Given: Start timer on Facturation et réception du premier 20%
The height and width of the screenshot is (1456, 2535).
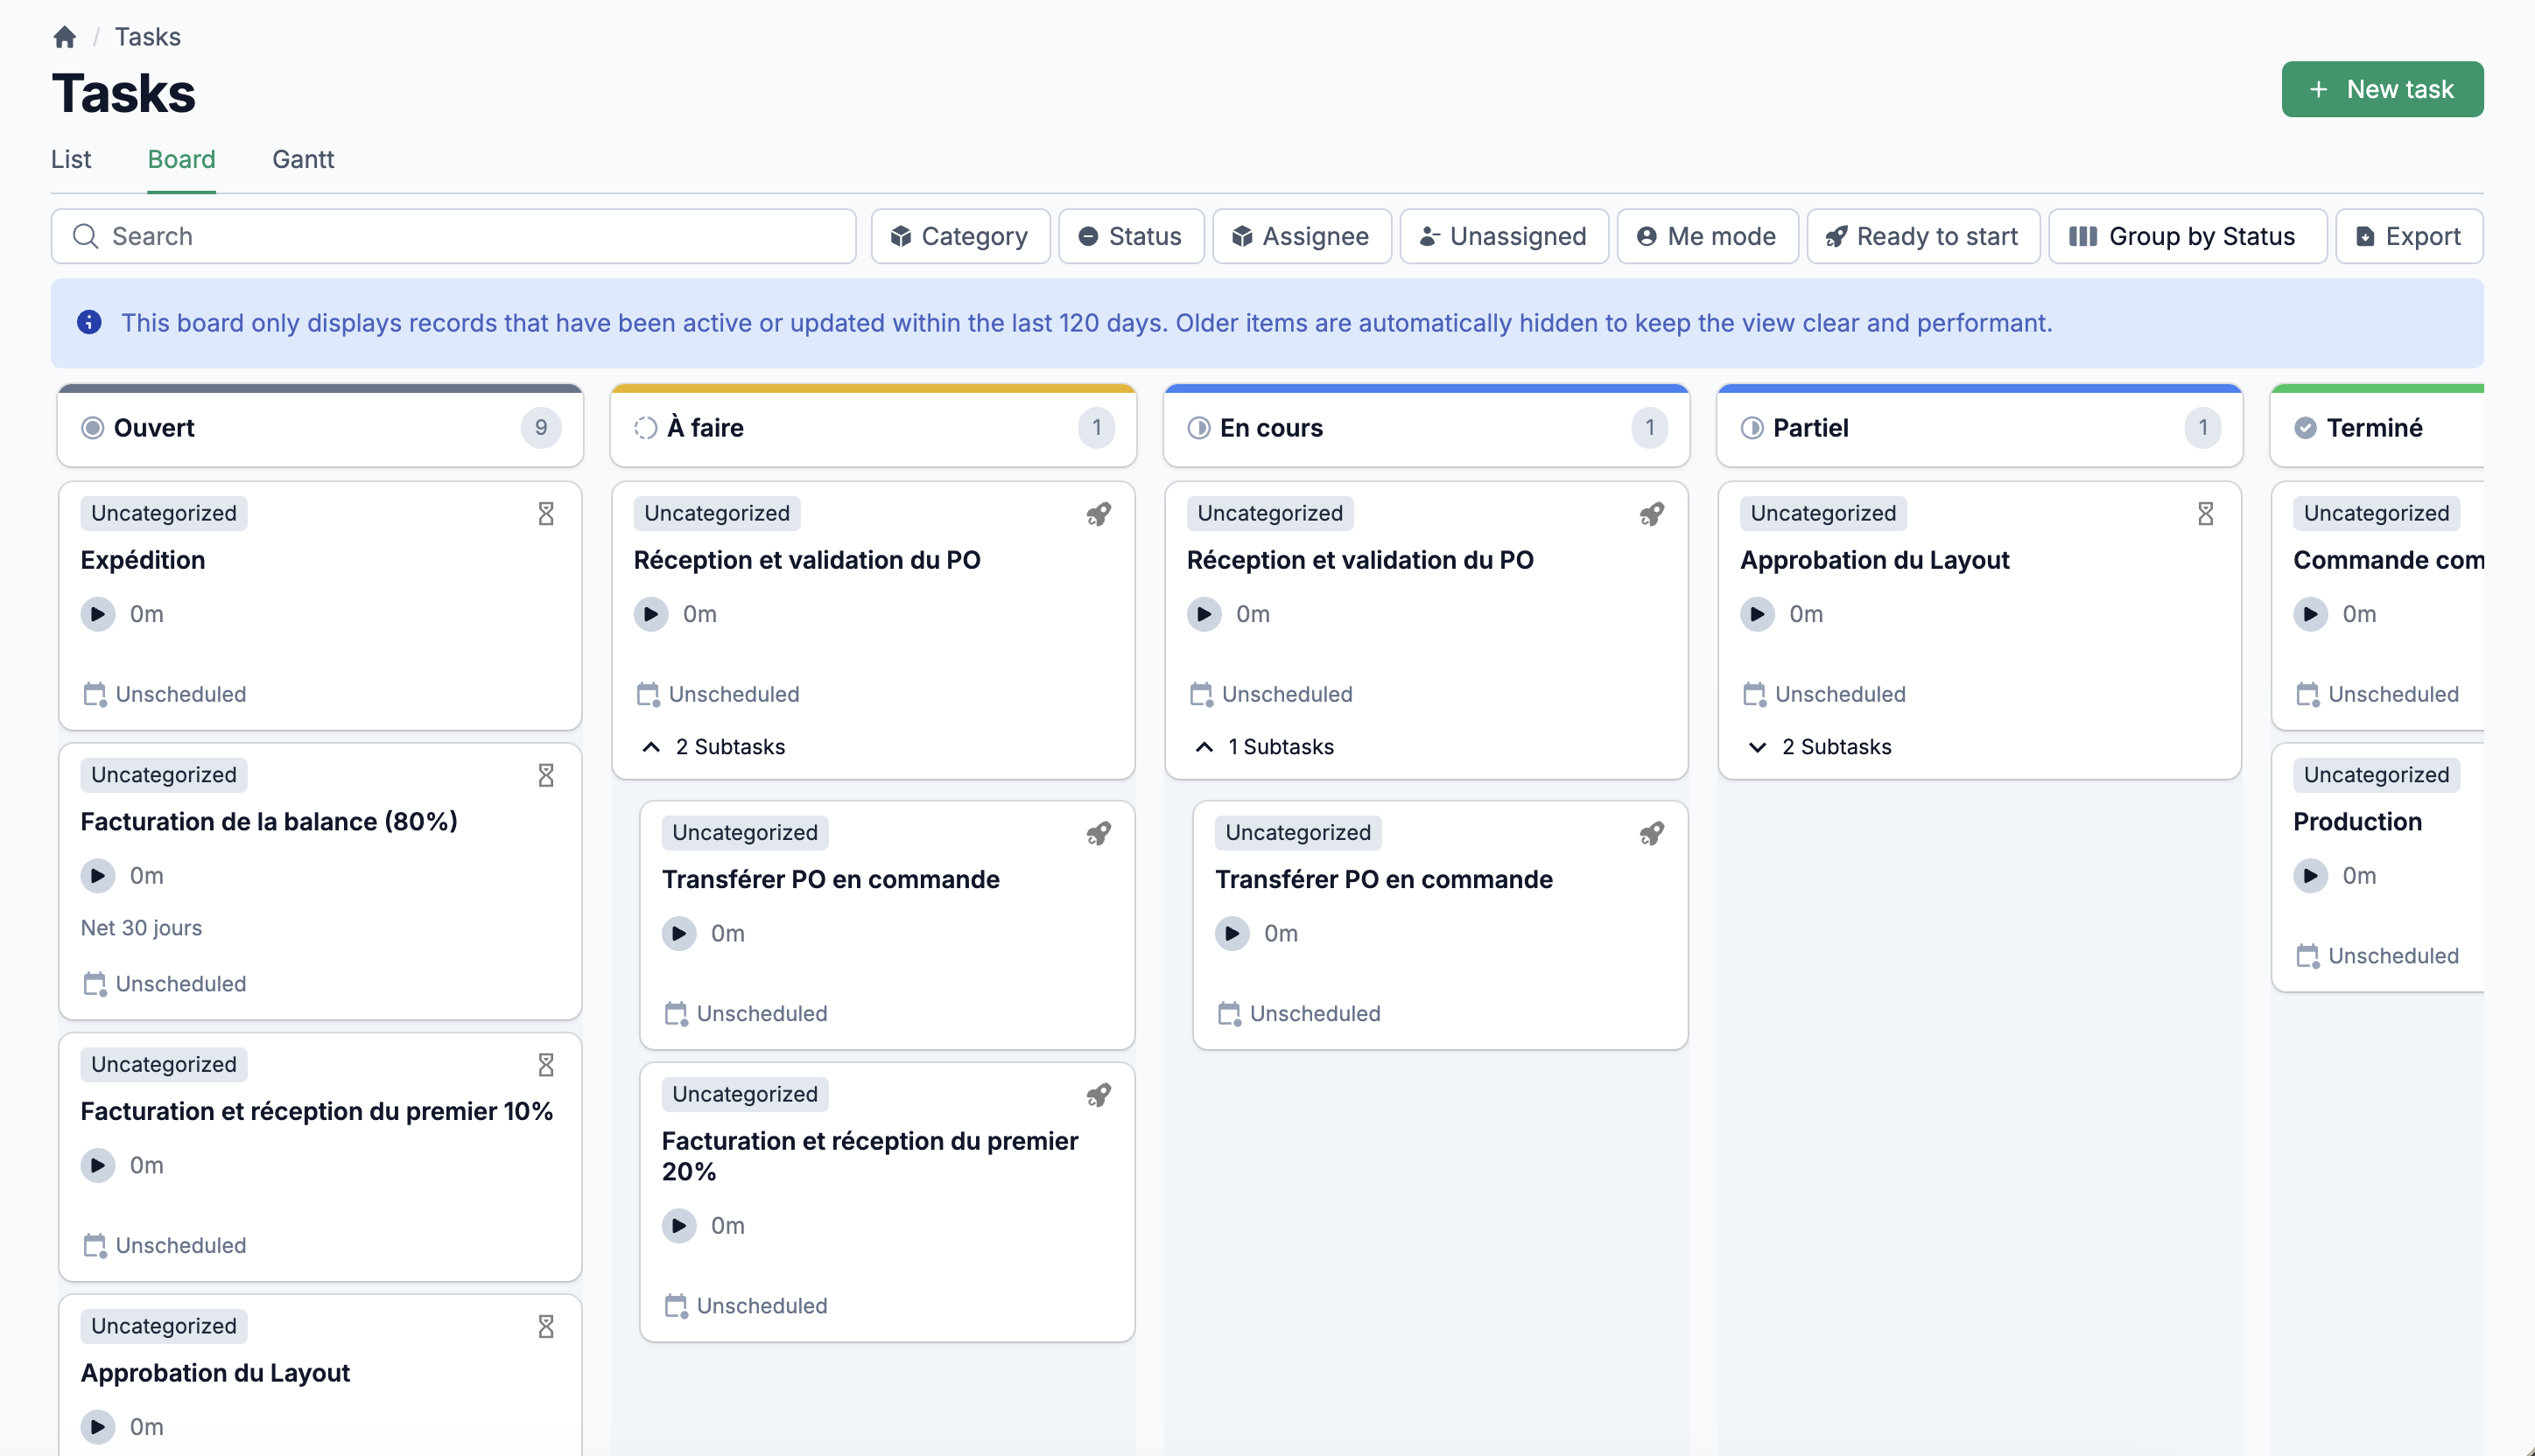Looking at the screenshot, I should tap(679, 1226).
